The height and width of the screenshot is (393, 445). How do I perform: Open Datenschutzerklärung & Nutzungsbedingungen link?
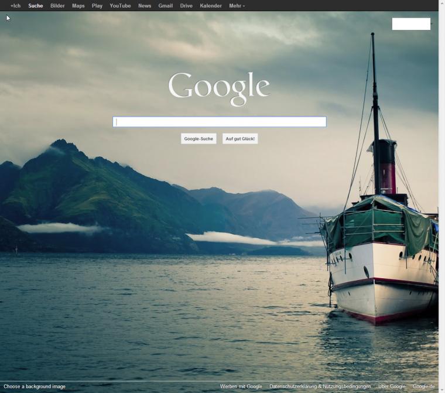320,387
